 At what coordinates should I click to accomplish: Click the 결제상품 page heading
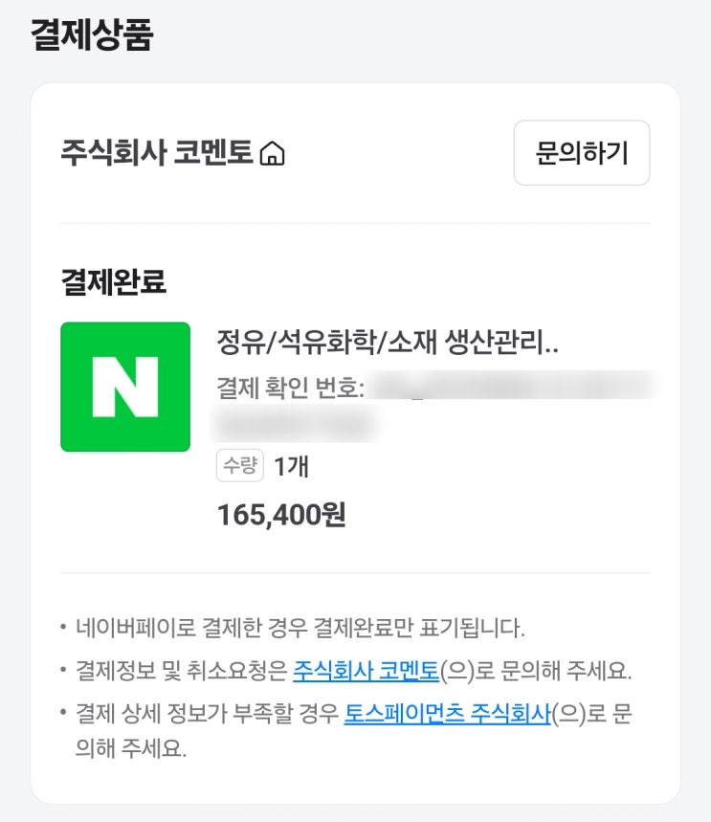tap(92, 35)
